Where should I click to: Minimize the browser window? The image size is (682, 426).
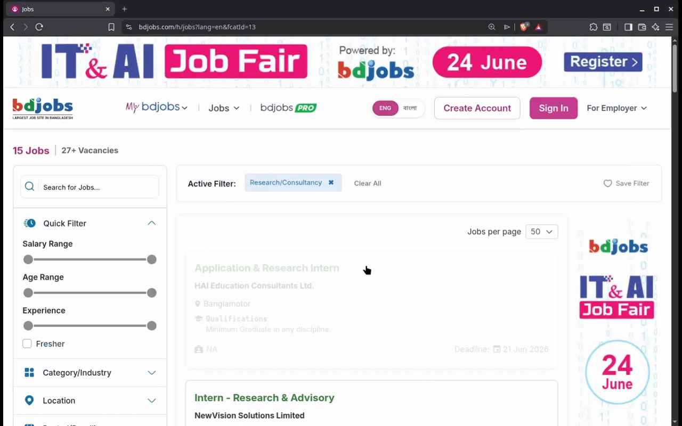click(x=642, y=9)
